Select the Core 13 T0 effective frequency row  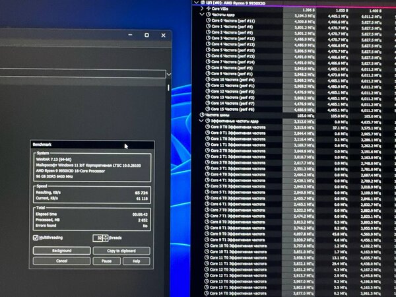294,281
